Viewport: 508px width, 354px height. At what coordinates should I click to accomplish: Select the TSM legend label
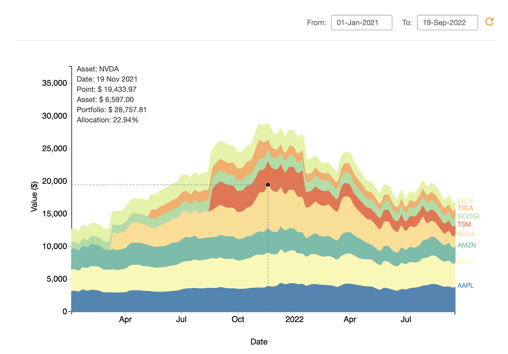tap(464, 224)
